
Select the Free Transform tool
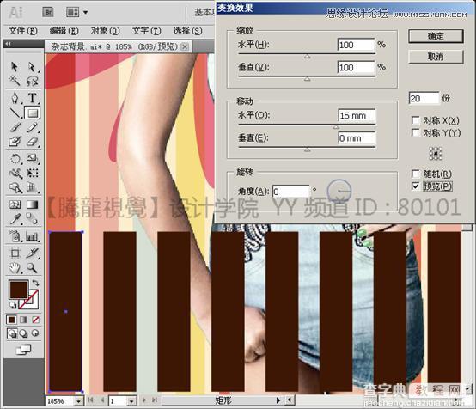click(x=32, y=173)
